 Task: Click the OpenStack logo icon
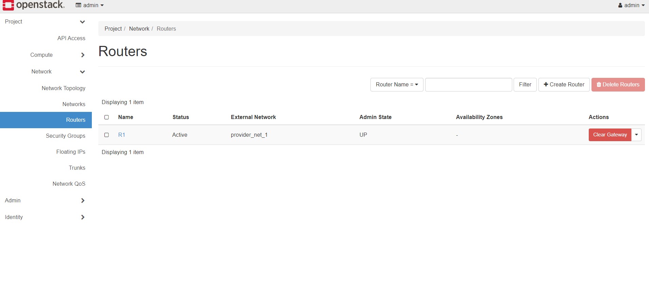[x=8, y=5]
